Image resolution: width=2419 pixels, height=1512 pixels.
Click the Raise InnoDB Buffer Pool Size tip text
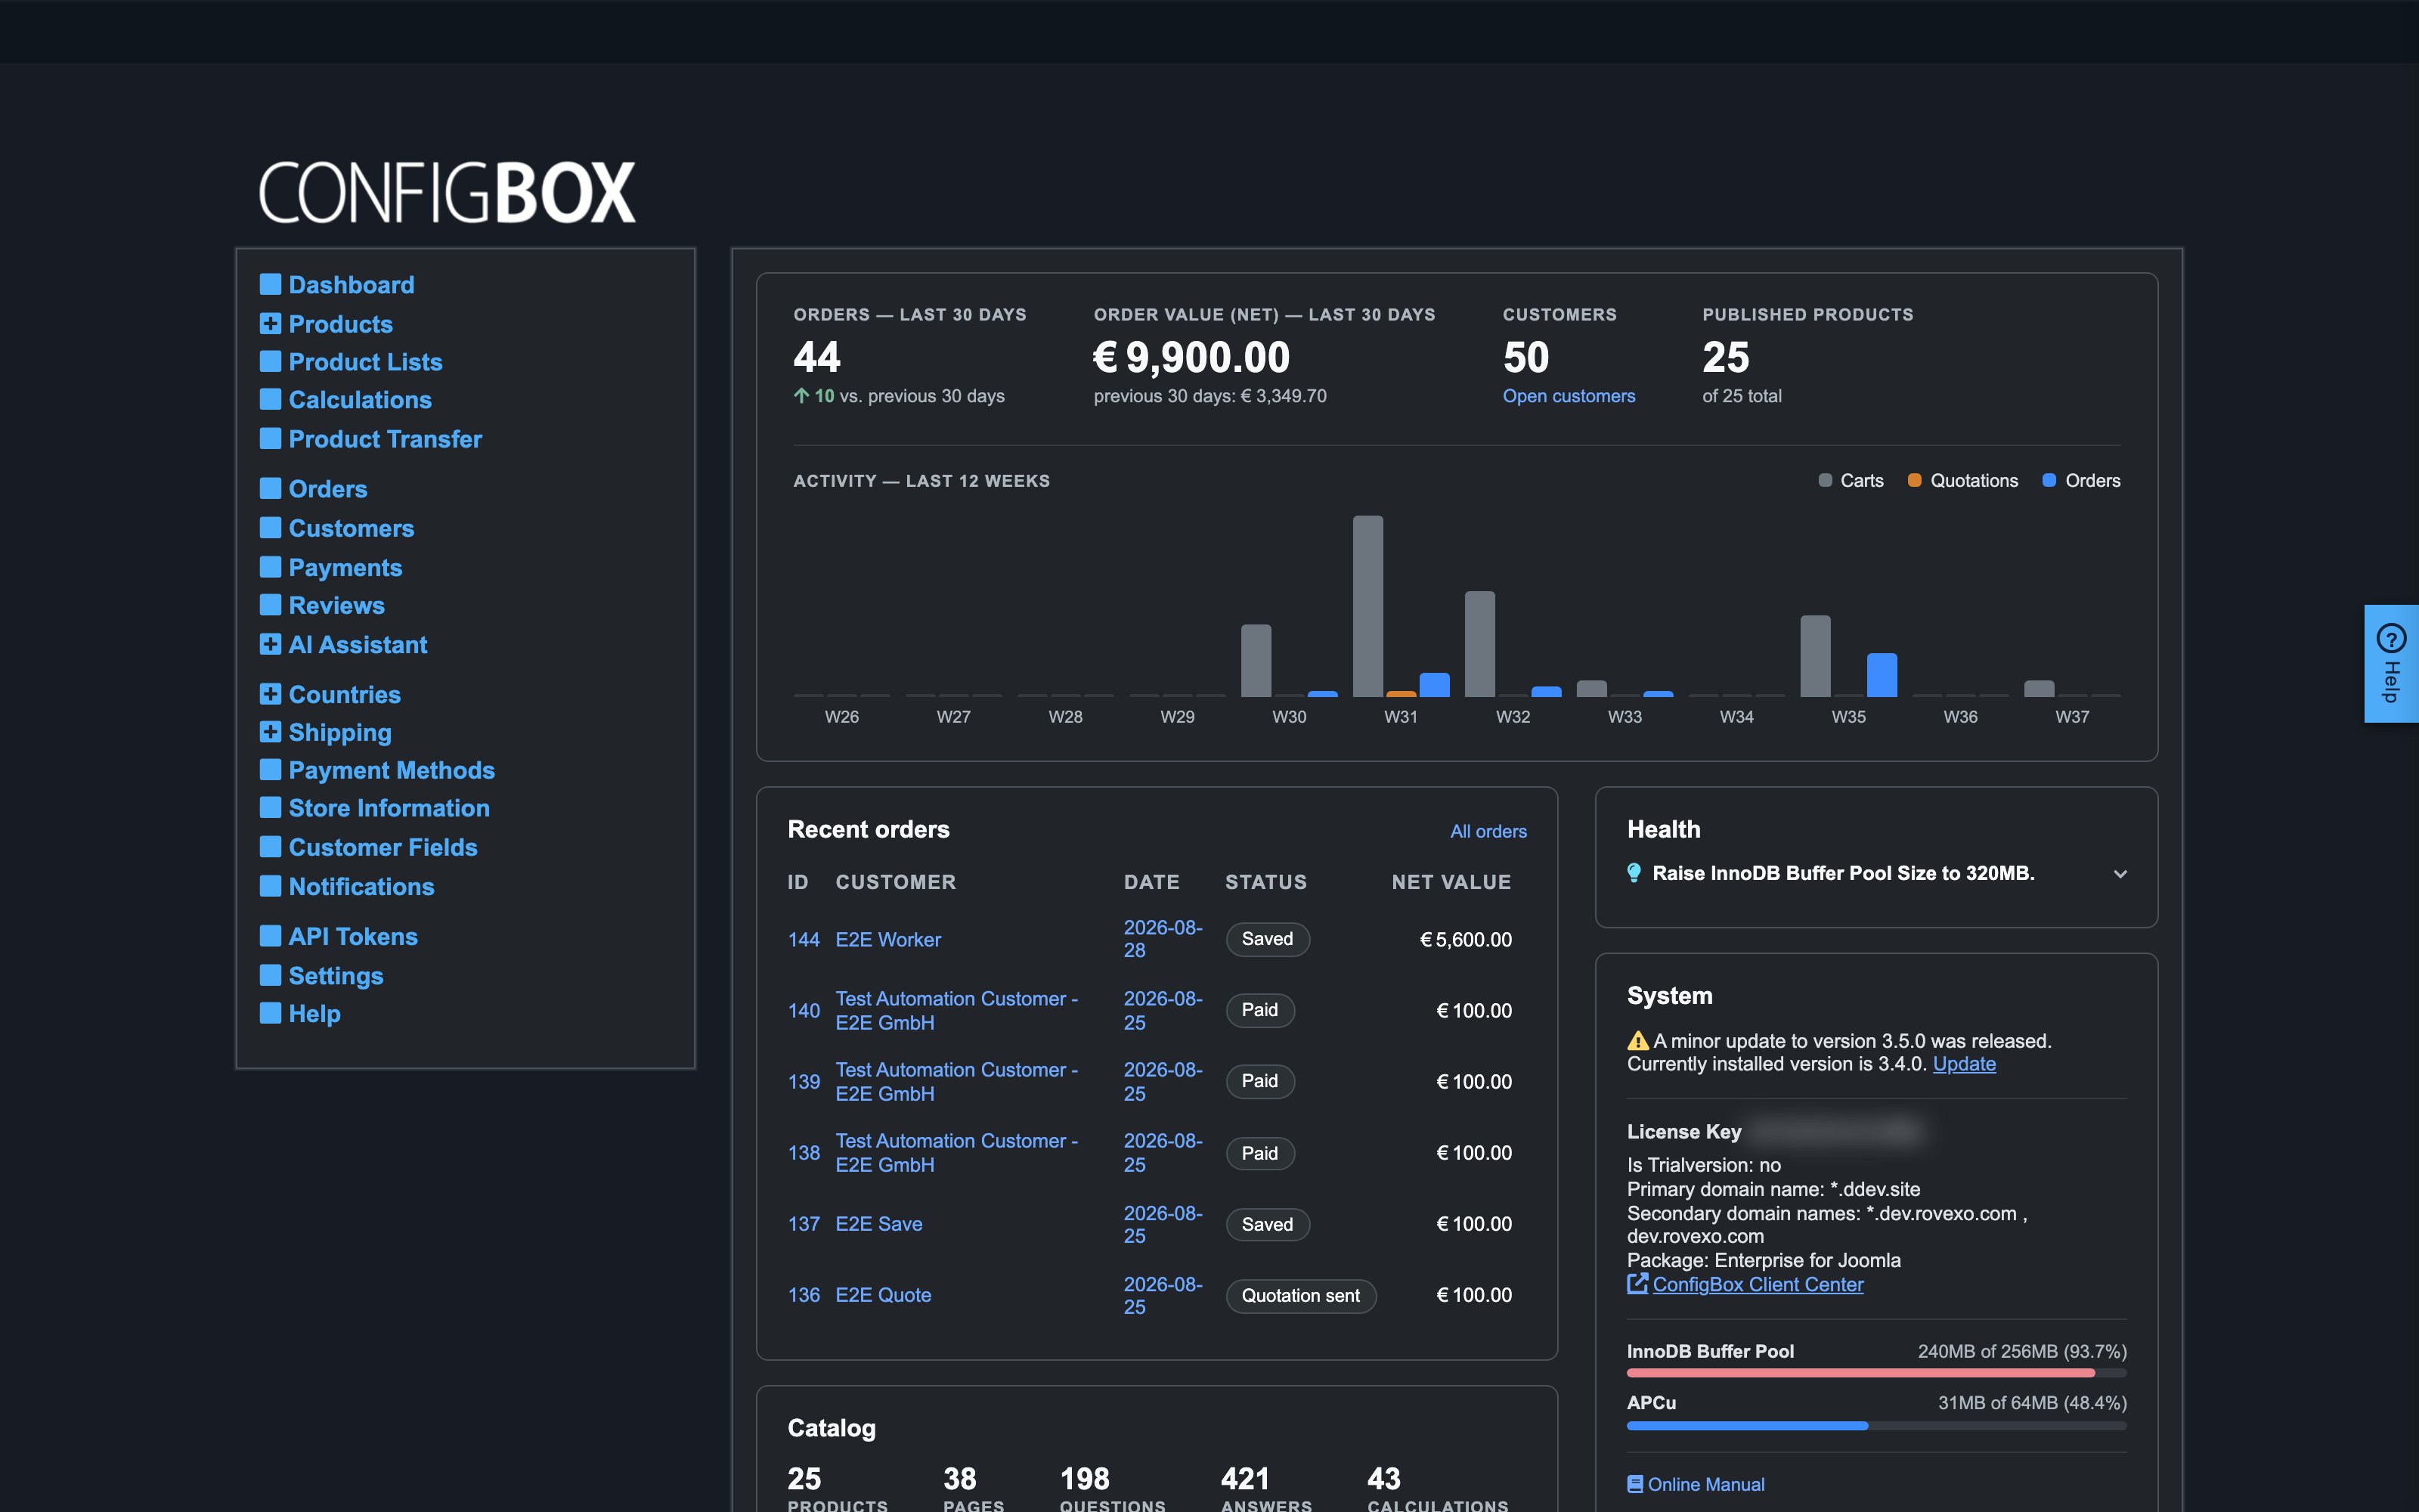tap(1843, 873)
